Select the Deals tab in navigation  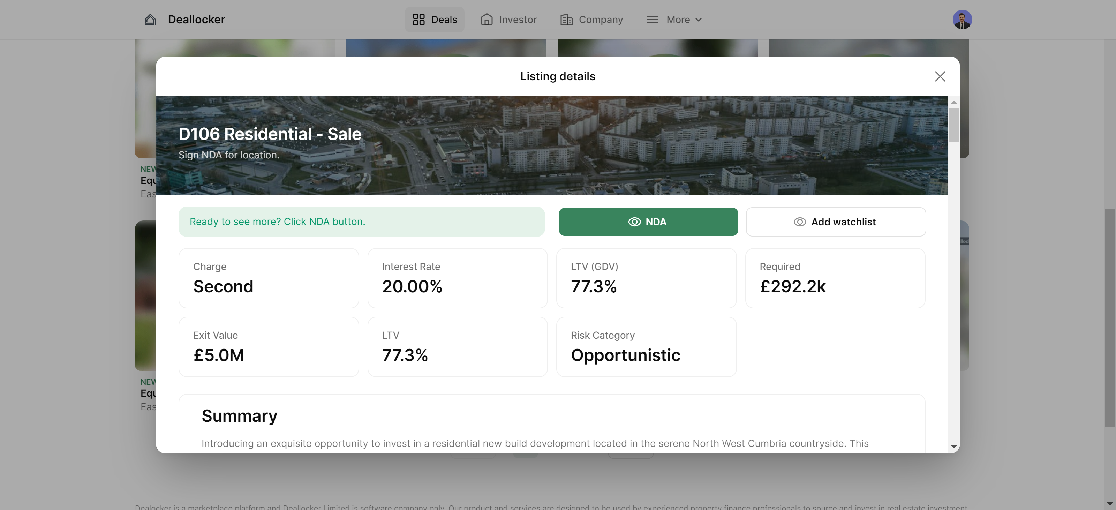click(x=435, y=20)
